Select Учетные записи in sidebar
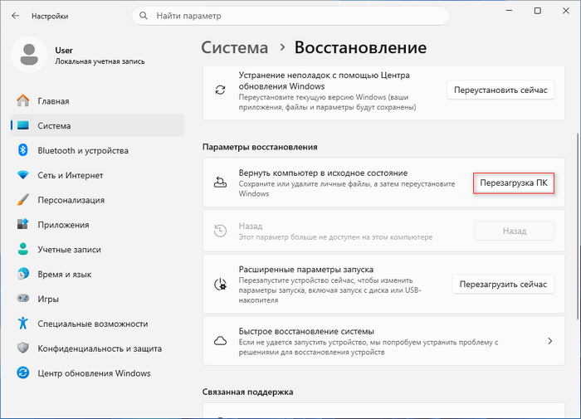Screen dimensions: 581x419 (97, 249)
